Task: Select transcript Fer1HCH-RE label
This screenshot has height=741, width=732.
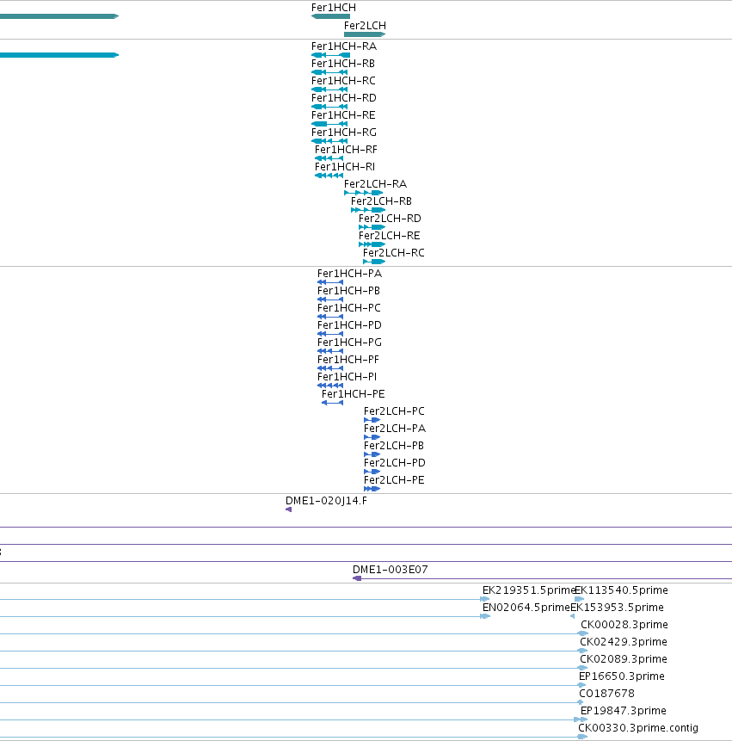Action: point(343,115)
